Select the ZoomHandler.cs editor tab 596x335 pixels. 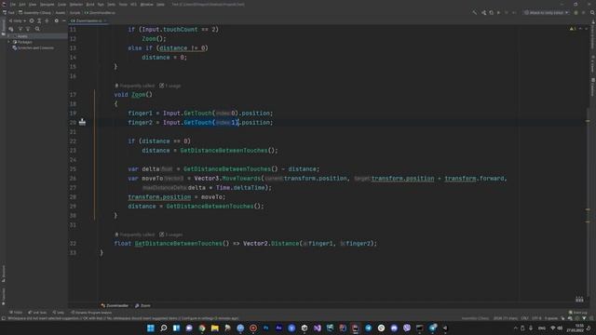coord(88,20)
